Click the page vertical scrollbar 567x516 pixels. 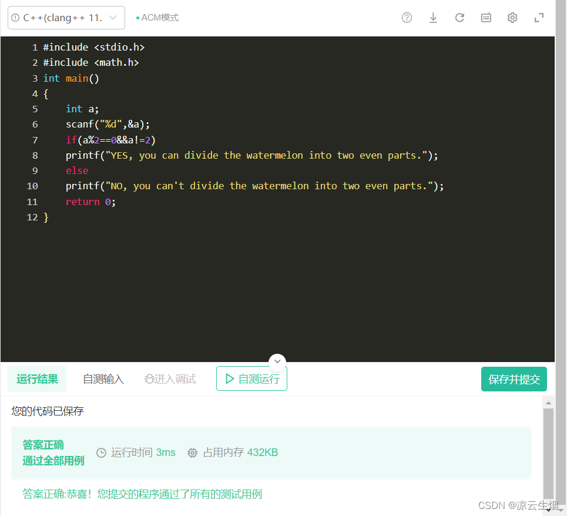point(561,253)
